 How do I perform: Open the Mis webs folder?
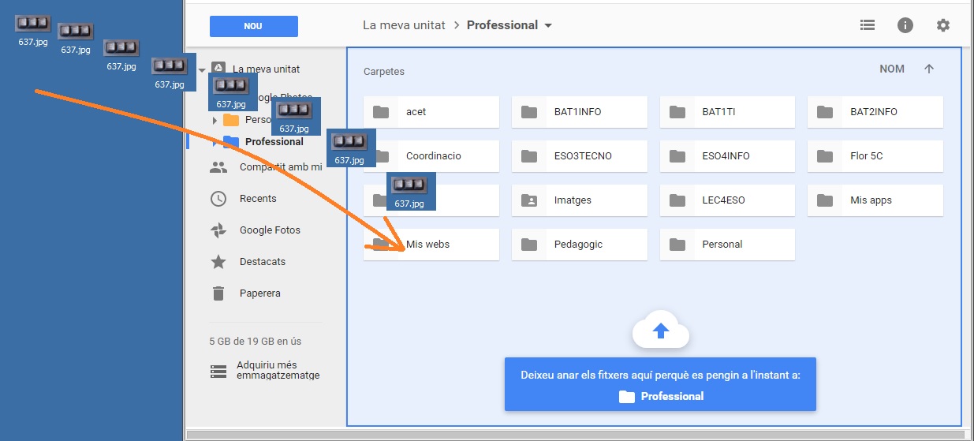point(431,245)
